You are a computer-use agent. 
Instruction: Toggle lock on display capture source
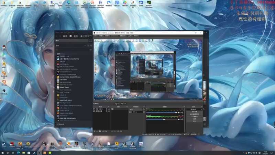pyautogui.click(x=109, y=111)
